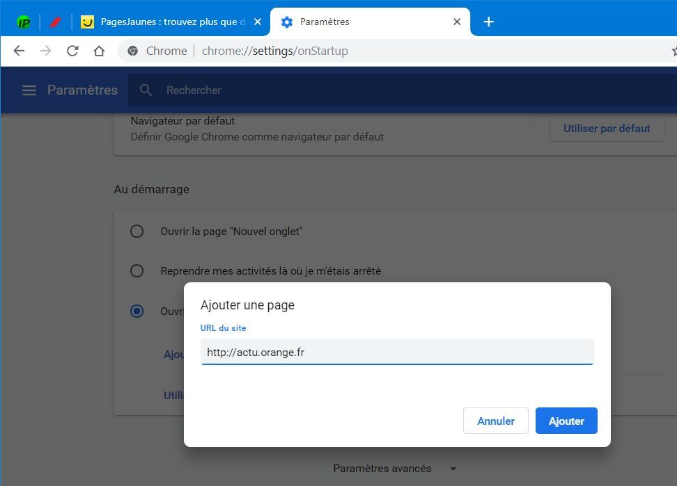The image size is (677, 486).
Task: Go to home page via house icon
Action: coord(99,51)
